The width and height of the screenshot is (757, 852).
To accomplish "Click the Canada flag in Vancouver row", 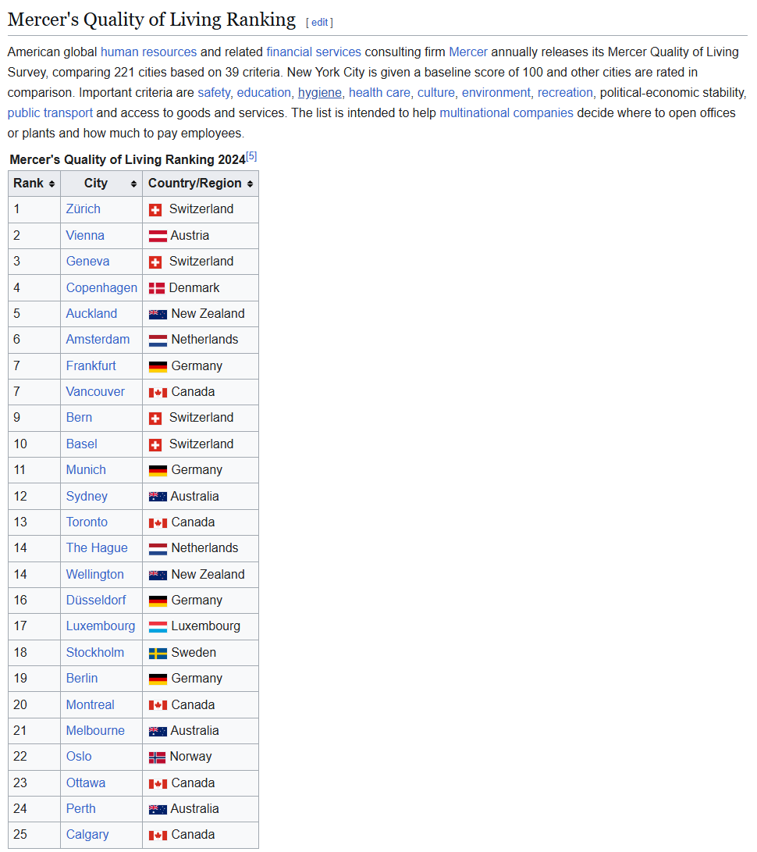I will click(x=158, y=392).
